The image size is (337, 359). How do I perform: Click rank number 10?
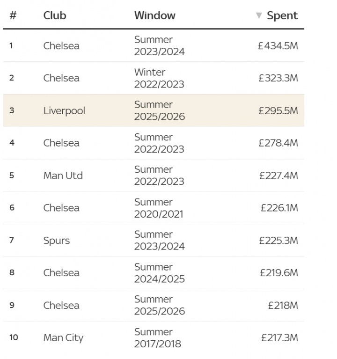click(x=14, y=337)
